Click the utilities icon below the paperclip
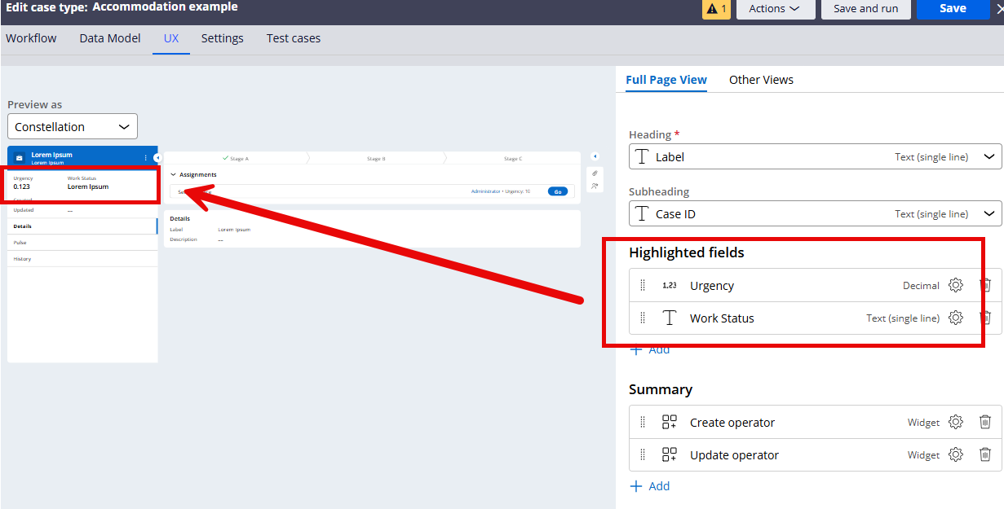1004x509 pixels. click(x=594, y=186)
